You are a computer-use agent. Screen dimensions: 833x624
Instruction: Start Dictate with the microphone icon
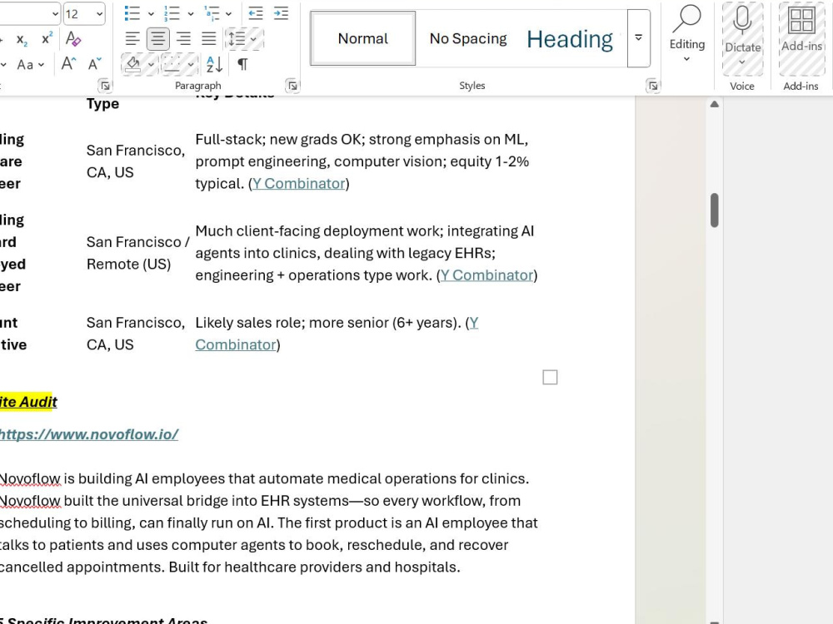742,20
